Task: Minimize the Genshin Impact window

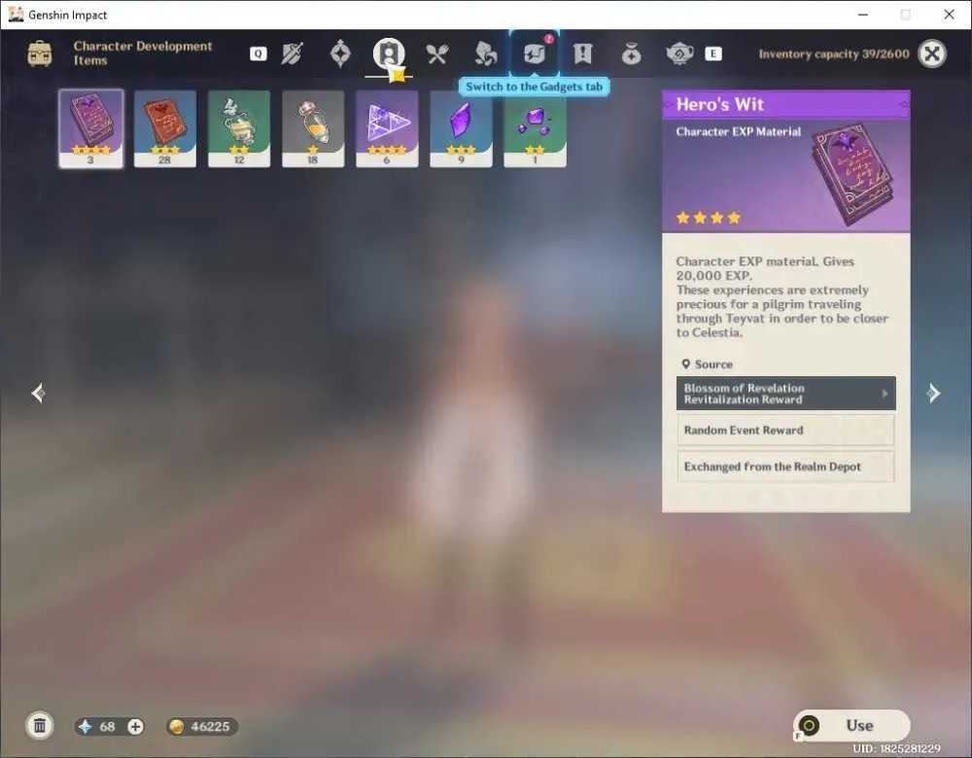Action: (x=862, y=15)
